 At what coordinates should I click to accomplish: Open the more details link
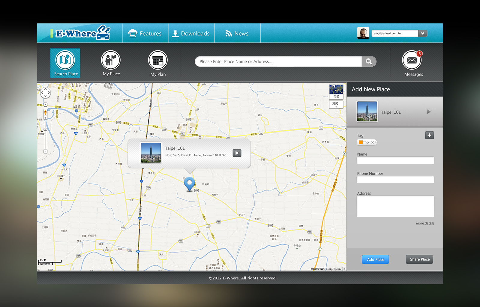(x=425, y=223)
